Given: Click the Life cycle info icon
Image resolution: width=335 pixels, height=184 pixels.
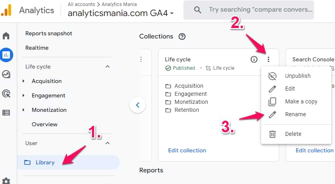Looking at the screenshot, I should pyautogui.click(x=254, y=59).
